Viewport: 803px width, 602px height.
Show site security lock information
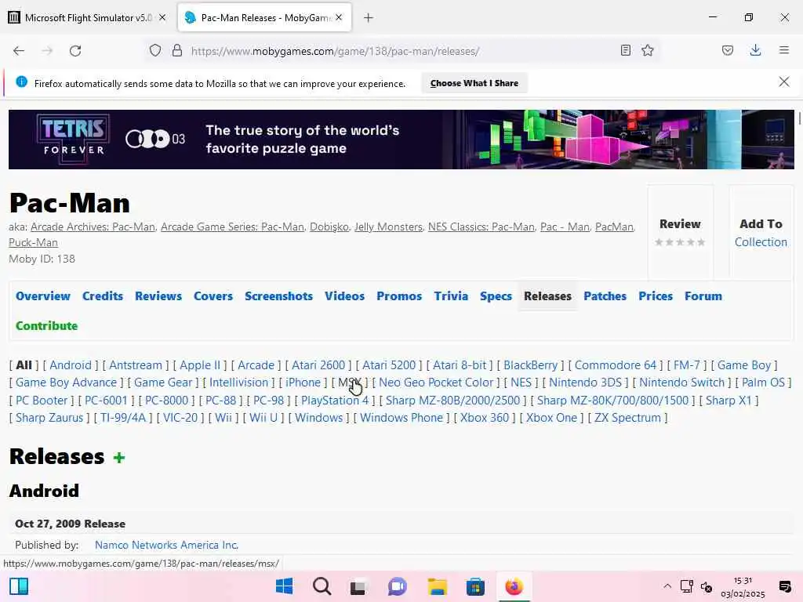pos(177,51)
